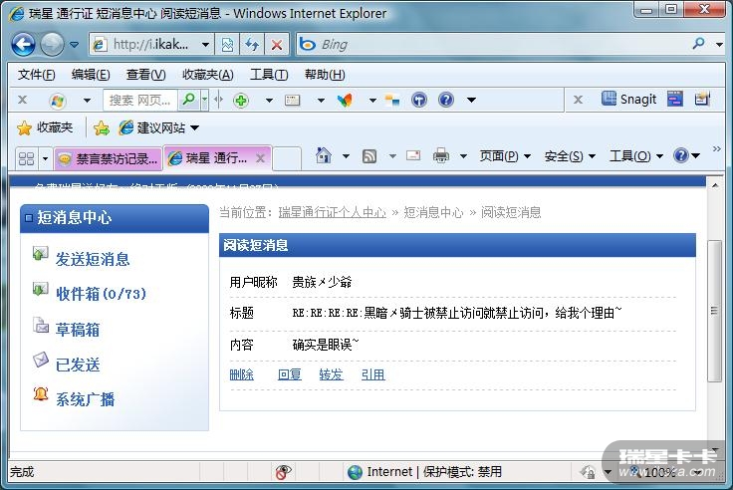The image size is (733, 490).
Task: Click the 搜索网页 toolbar search field
Action: click(x=140, y=100)
